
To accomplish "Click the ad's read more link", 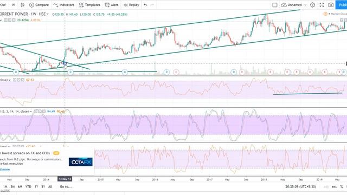I will pos(5,170).
